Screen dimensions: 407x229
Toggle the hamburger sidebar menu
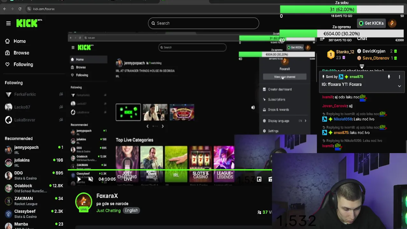point(9,23)
